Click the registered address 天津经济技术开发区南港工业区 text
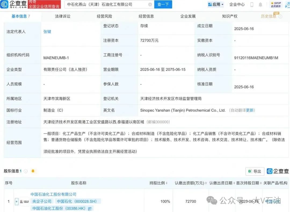 (94, 122)
